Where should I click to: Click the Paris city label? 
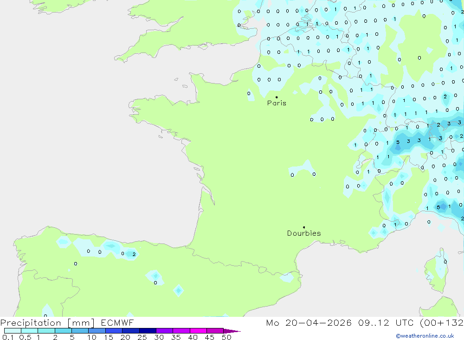point(277,103)
